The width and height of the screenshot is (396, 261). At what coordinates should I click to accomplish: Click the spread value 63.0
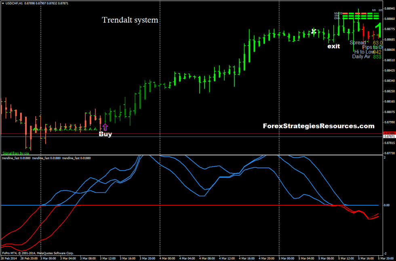coord(377,43)
